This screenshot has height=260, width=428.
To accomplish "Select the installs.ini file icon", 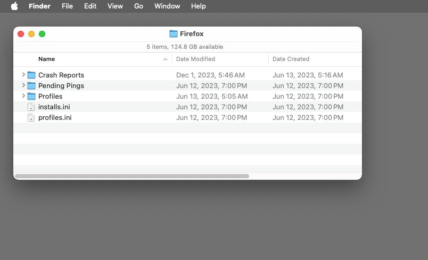I will [x=31, y=107].
